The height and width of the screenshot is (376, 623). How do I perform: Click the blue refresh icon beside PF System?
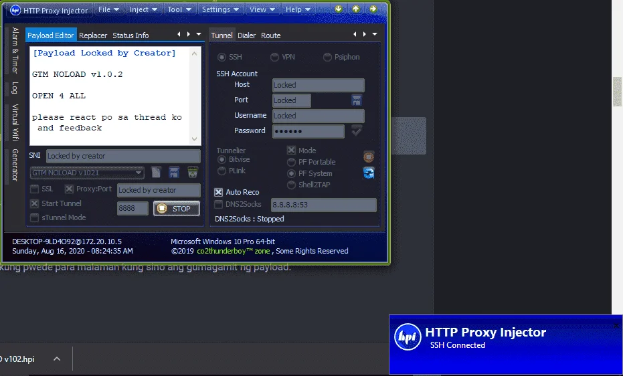(369, 173)
